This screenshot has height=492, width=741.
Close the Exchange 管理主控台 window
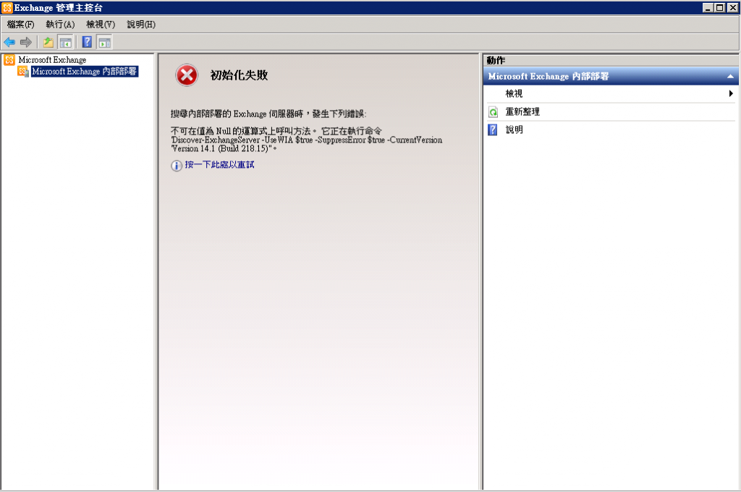[x=732, y=7]
